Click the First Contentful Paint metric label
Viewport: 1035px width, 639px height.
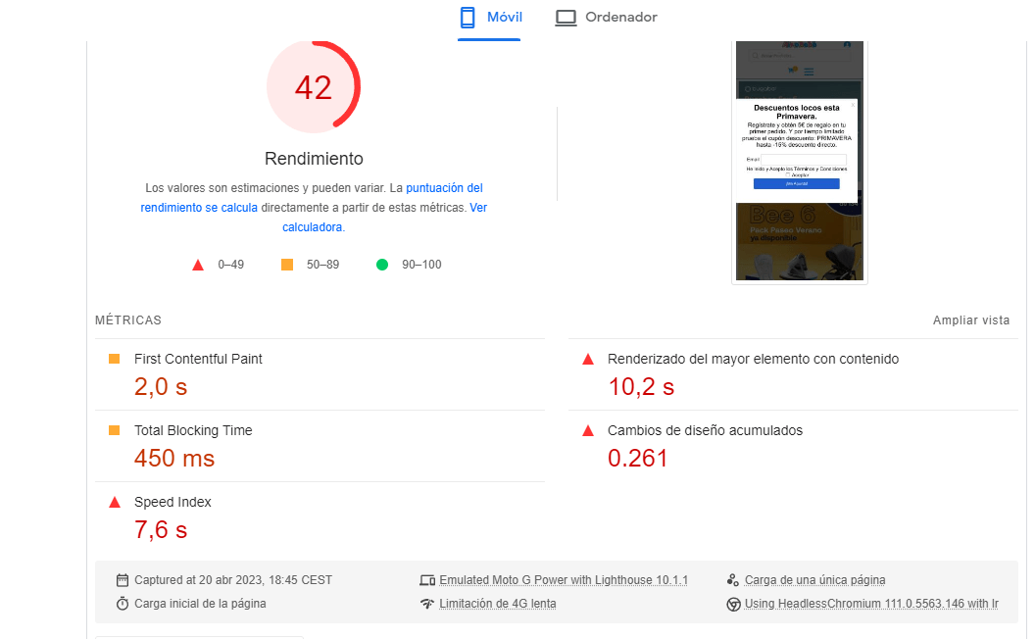click(198, 359)
